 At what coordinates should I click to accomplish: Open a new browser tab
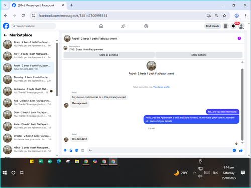point(71,5)
